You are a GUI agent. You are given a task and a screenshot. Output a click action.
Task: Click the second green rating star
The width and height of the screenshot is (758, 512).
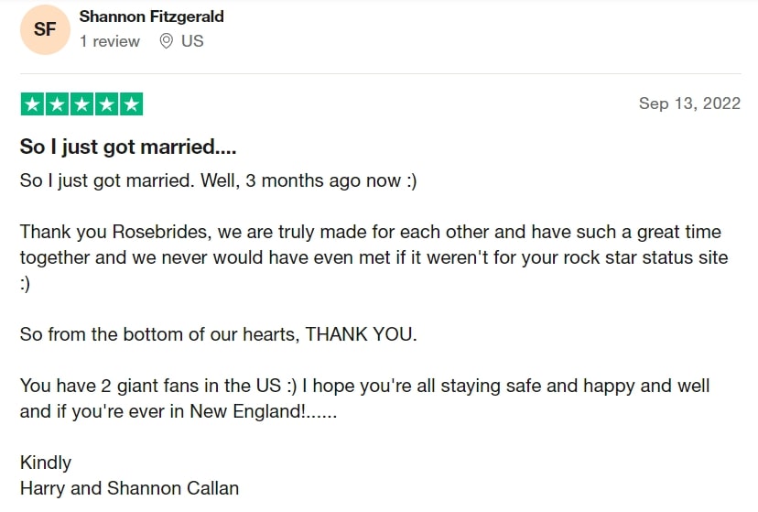coord(57,104)
